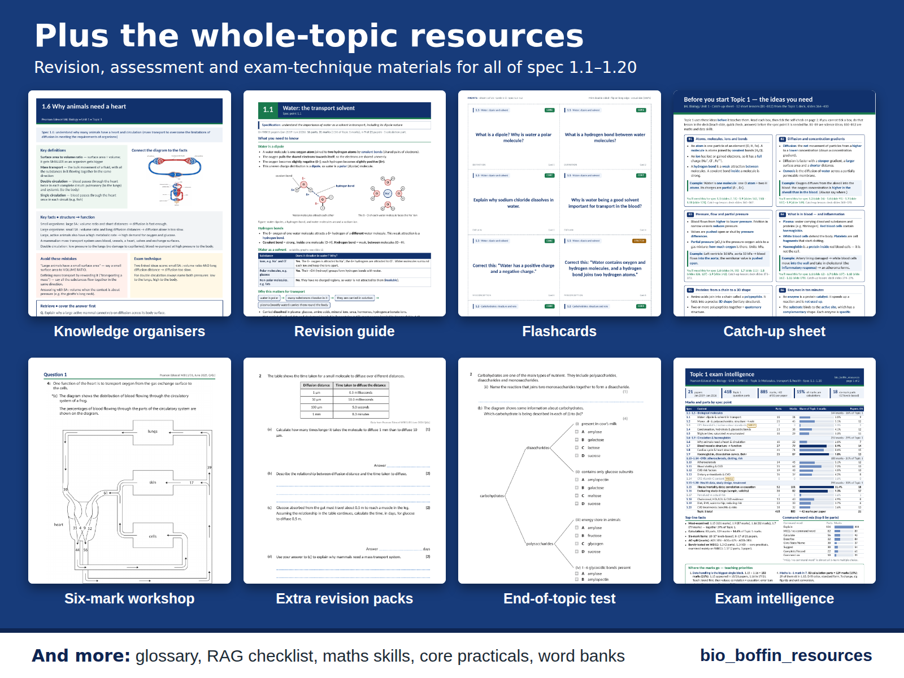Click the 'Six-mark workshop' caption
The width and height of the screenshot is (904, 678).
coord(129,599)
